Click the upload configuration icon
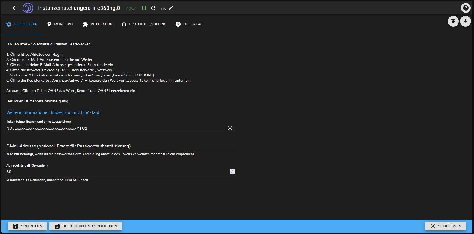Viewport: 474px width, 234px height. [453, 21]
